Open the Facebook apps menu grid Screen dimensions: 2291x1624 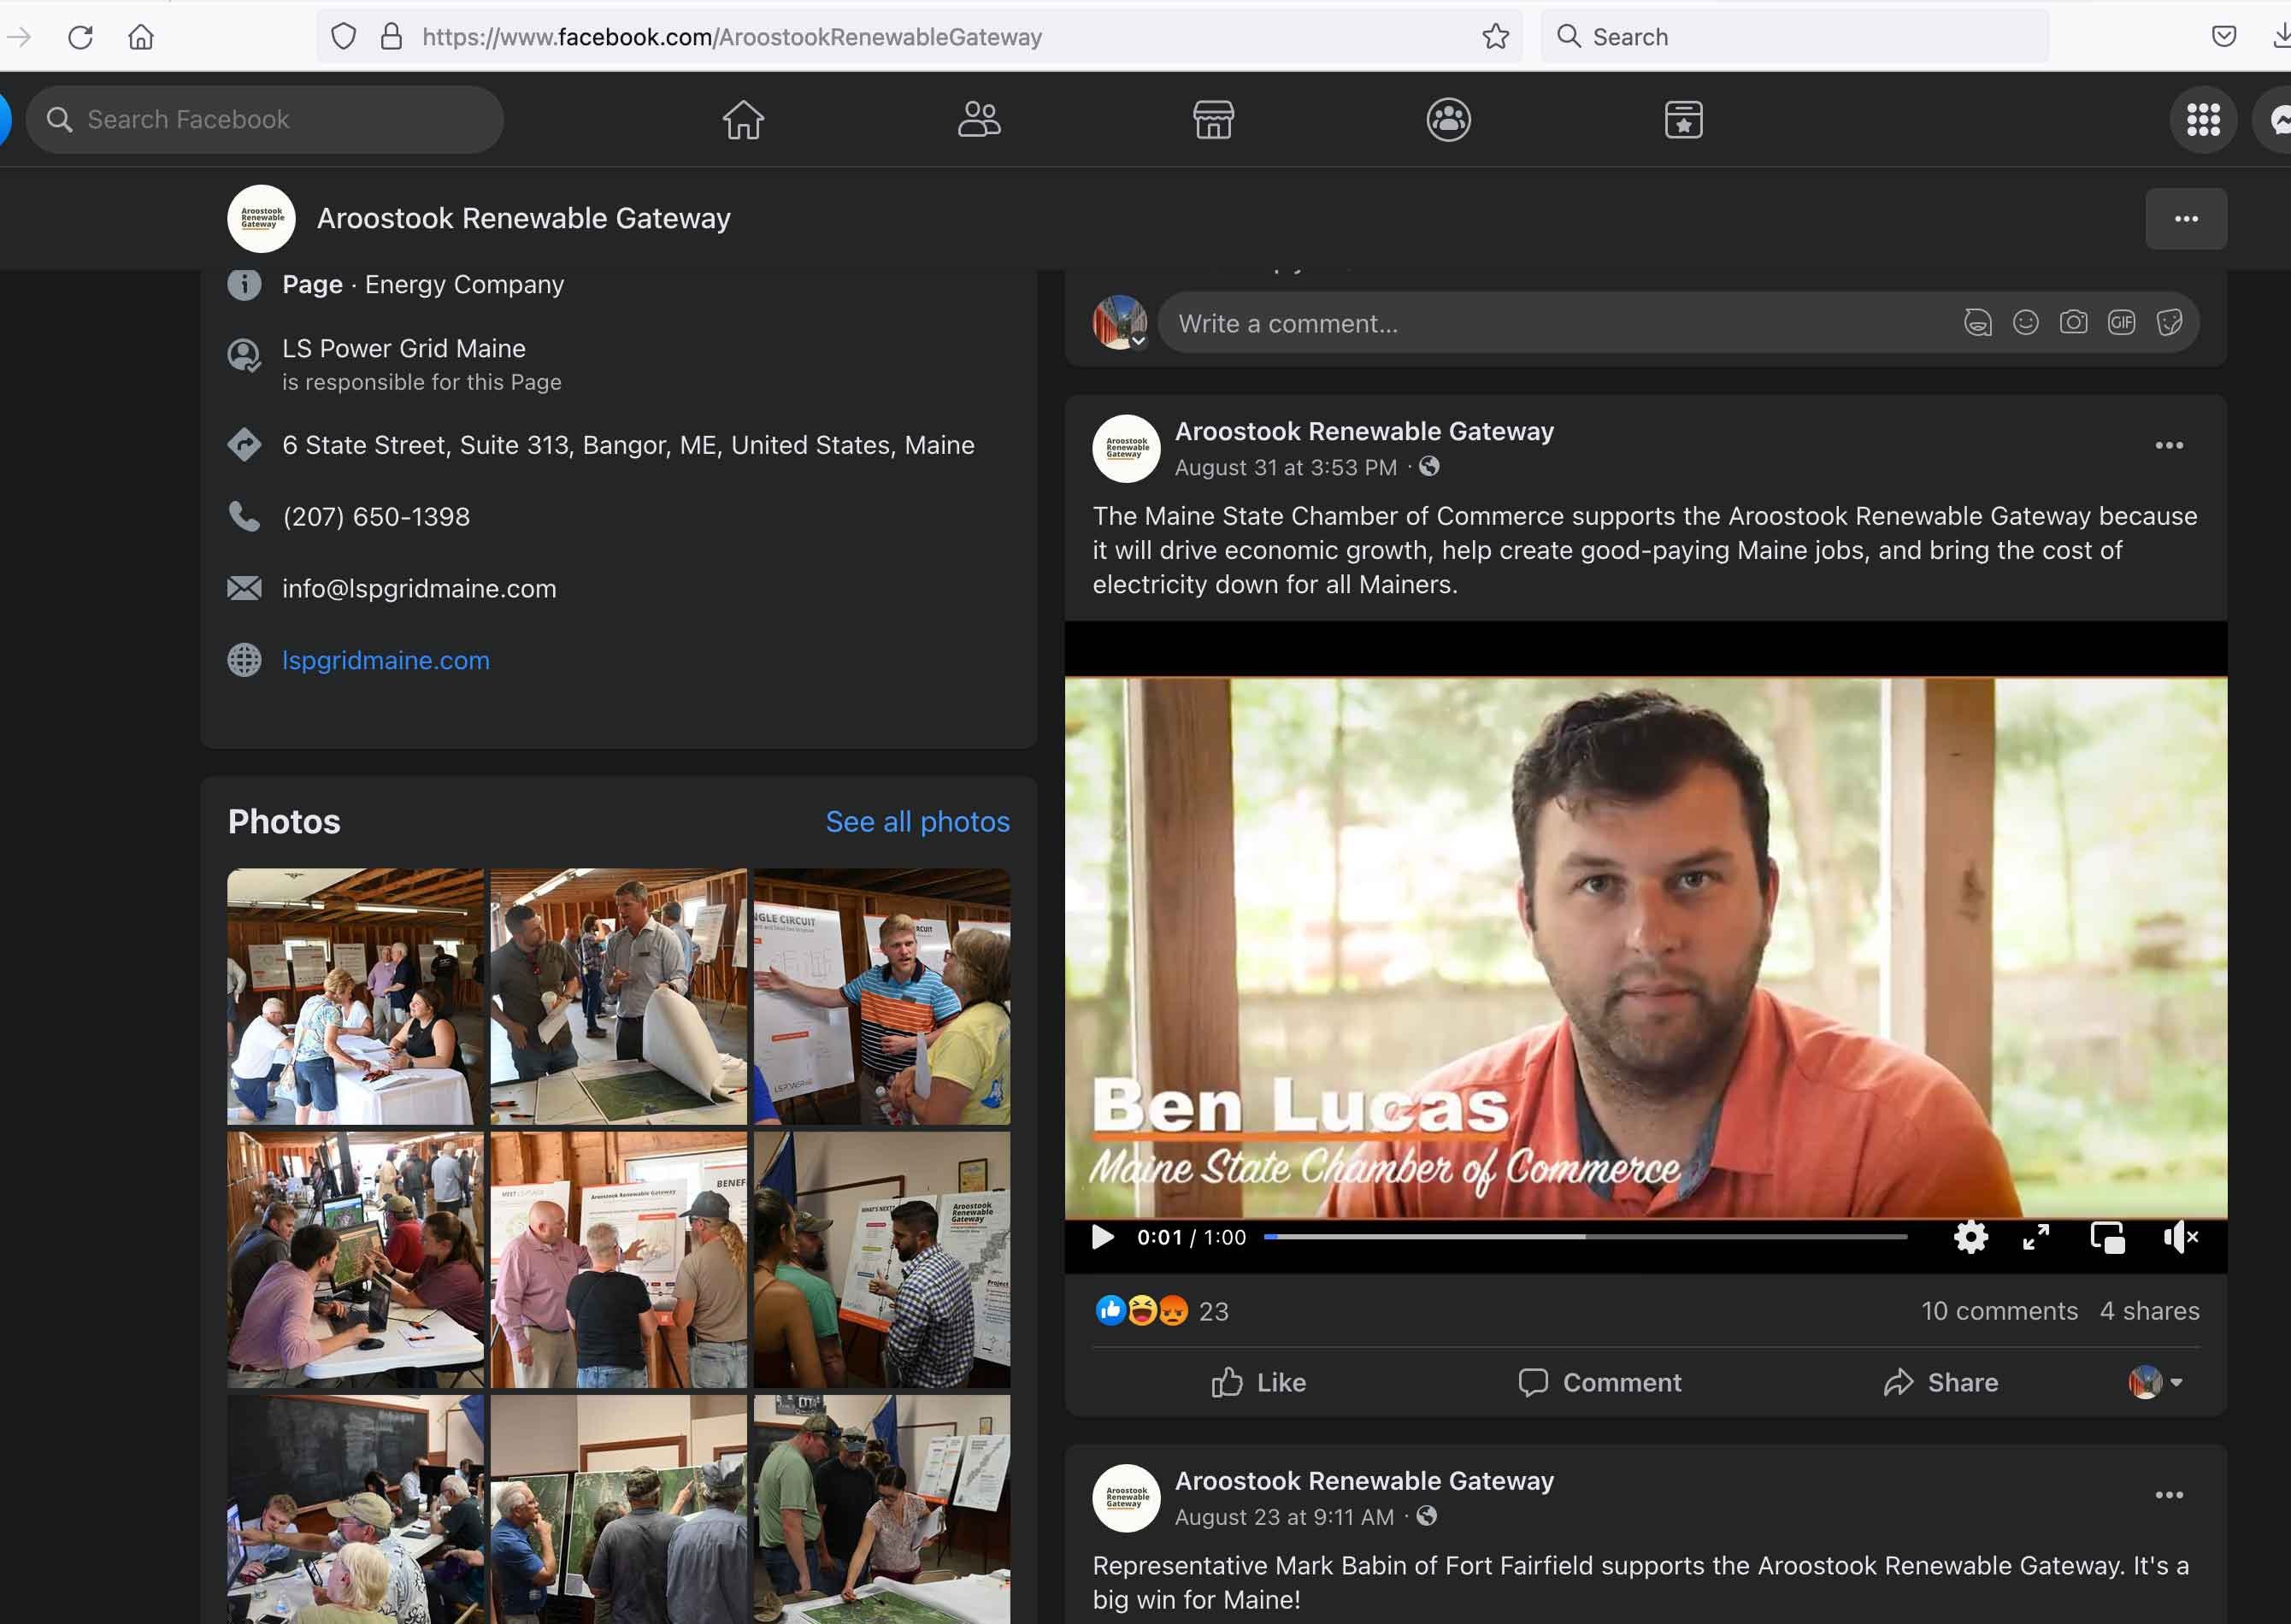[2203, 119]
